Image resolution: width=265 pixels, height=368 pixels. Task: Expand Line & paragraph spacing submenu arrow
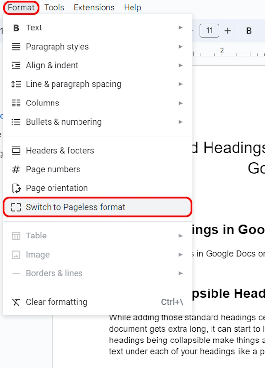coord(180,84)
